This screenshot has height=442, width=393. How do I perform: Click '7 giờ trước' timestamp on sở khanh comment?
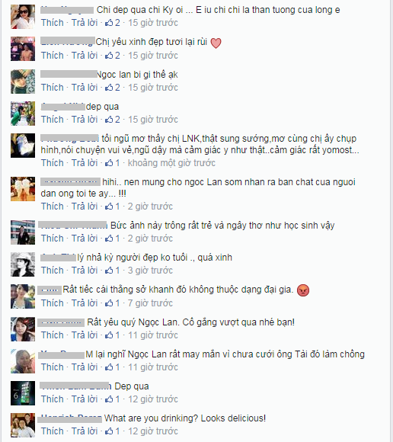click(x=150, y=303)
